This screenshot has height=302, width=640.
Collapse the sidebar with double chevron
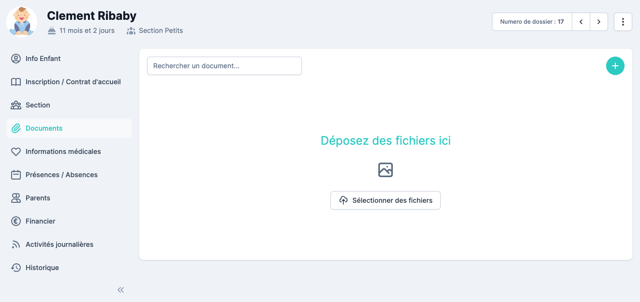(121, 290)
